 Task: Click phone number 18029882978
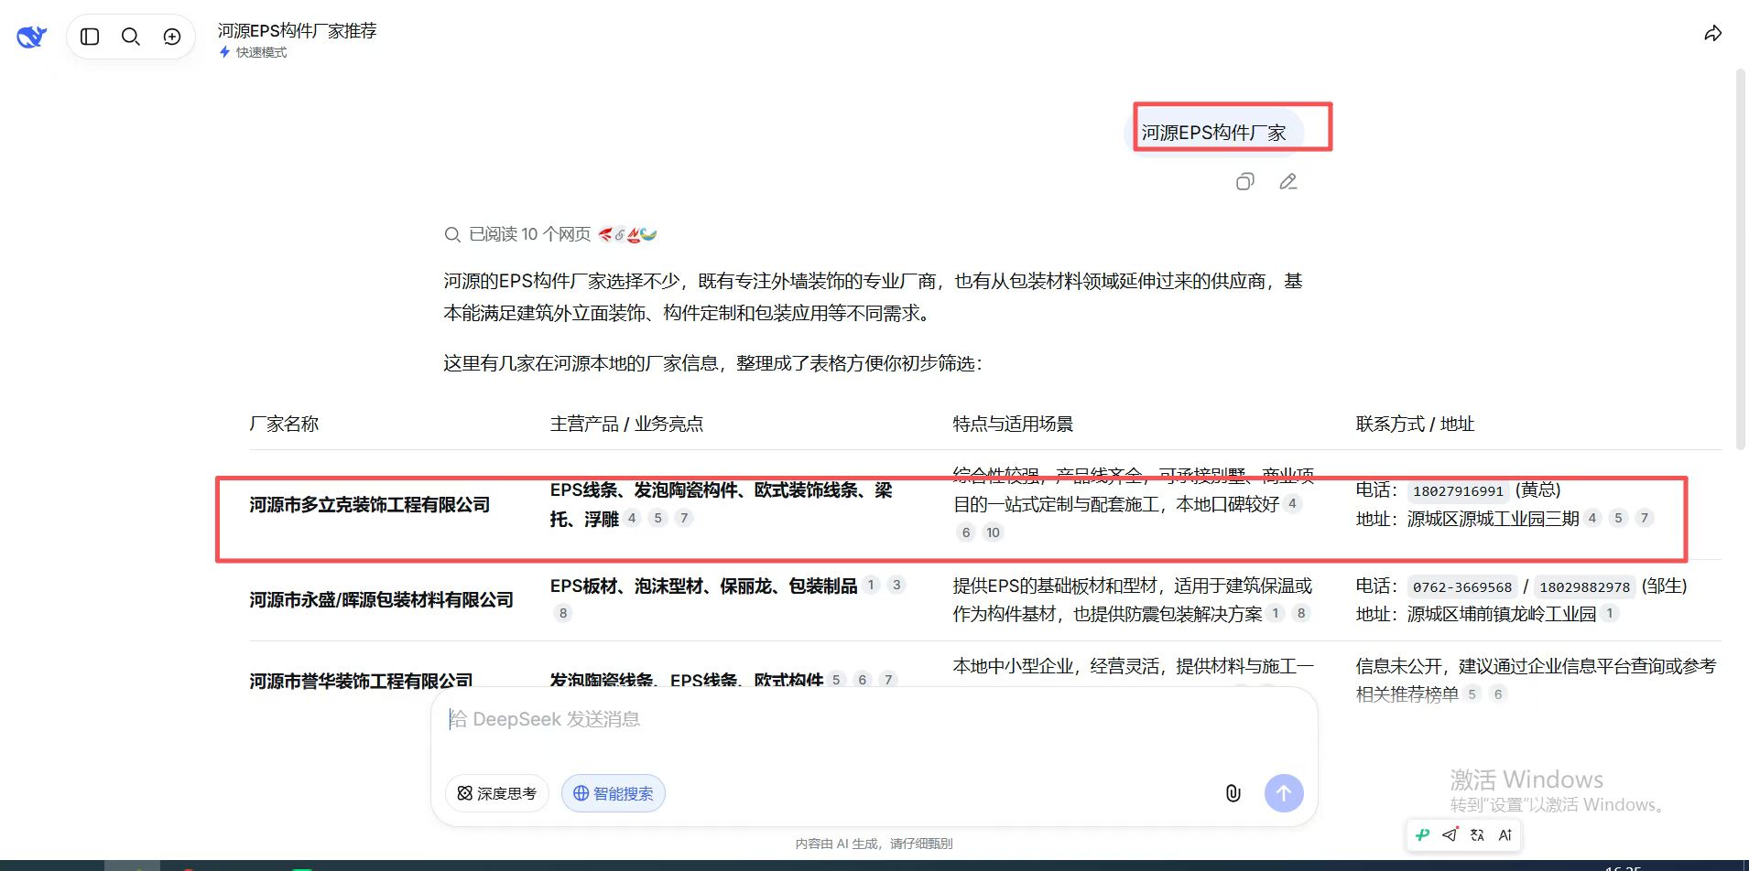click(x=1584, y=587)
